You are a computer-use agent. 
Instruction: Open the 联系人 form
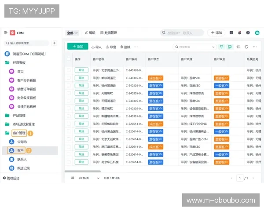pos(22,159)
